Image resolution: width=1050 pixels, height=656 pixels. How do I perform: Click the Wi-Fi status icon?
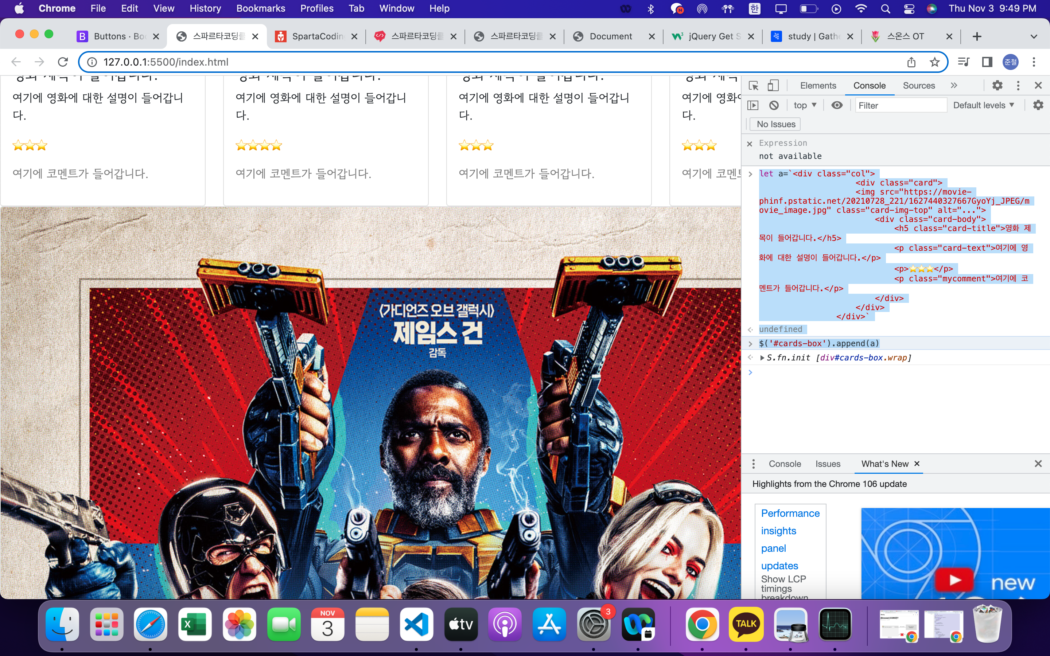[x=860, y=8]
